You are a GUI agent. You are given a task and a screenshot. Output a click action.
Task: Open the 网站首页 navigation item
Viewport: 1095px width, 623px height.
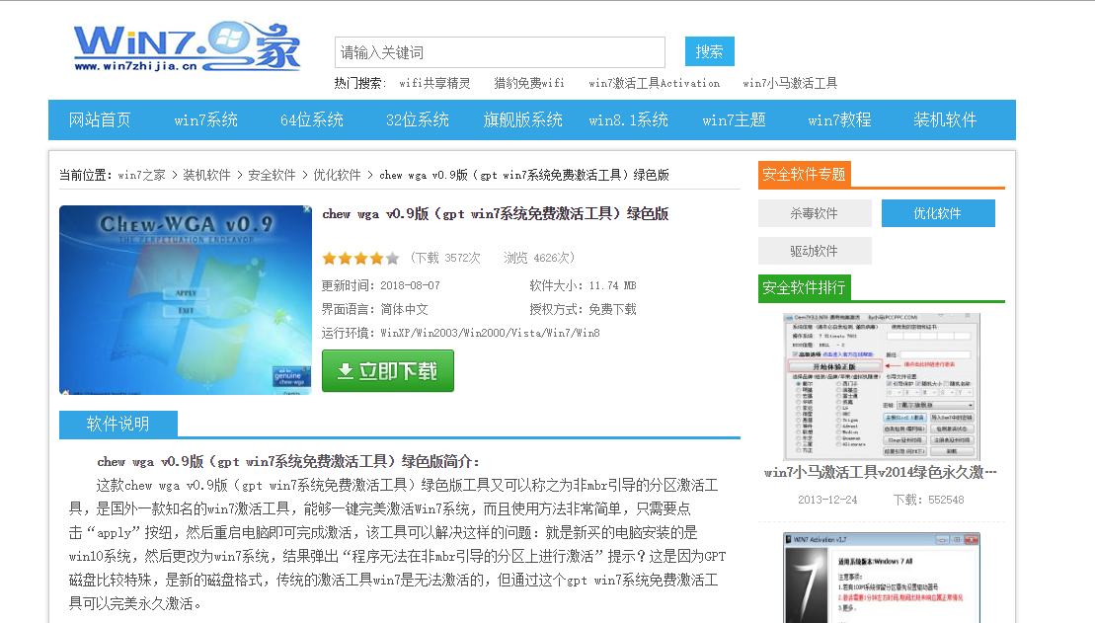tap(100, 120)
